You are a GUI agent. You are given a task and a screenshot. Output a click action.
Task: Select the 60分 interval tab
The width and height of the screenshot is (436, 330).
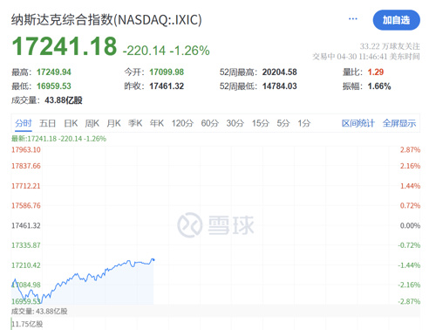point(210,123)
